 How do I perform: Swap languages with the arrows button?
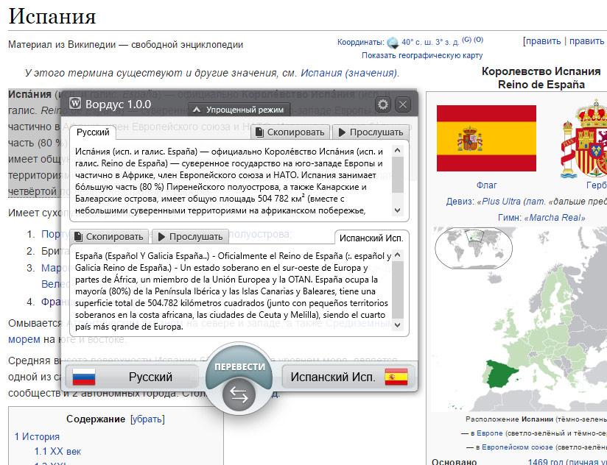(239, 395)
